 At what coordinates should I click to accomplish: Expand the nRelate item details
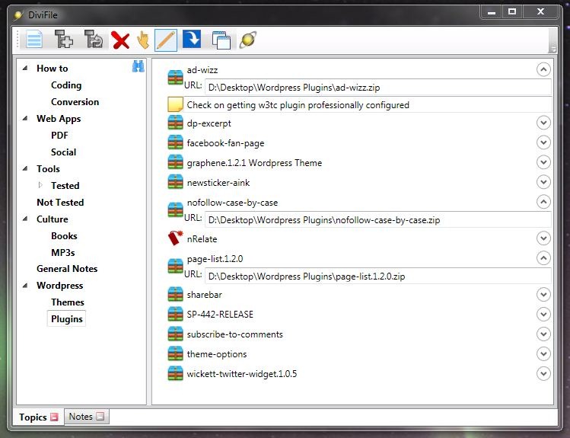click(543, 238)
